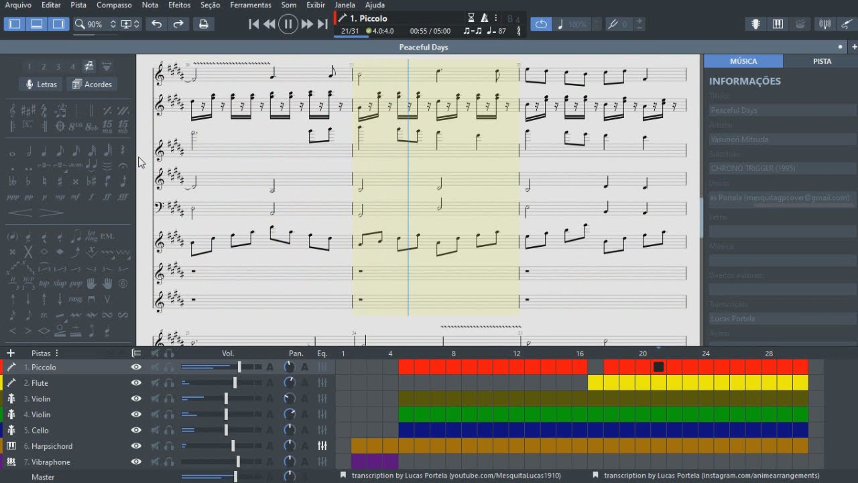Open the Ajuda menu
The height and width of the screenshot is (483, 858).
click(x=375, y=5)
